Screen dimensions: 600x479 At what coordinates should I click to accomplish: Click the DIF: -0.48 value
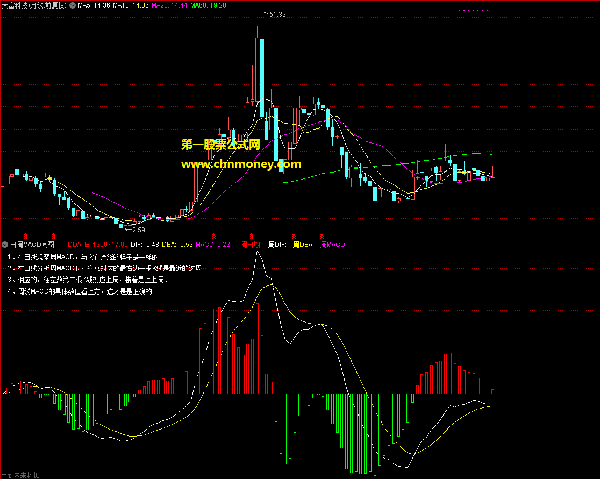point(145,245)
